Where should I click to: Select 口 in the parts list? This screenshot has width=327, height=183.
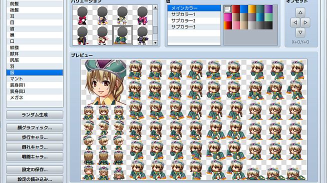click(x=34, y=41)
